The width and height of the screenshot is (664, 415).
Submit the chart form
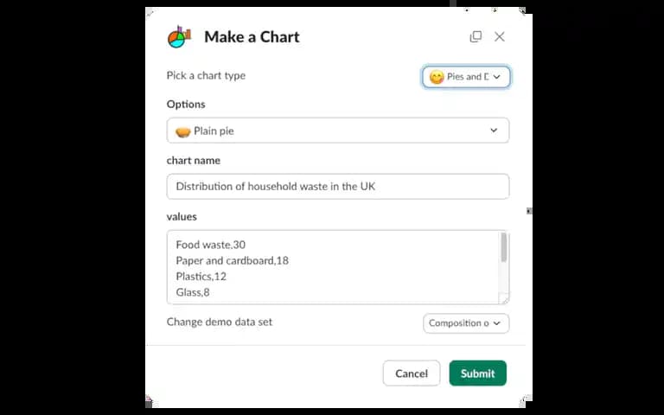477,373
